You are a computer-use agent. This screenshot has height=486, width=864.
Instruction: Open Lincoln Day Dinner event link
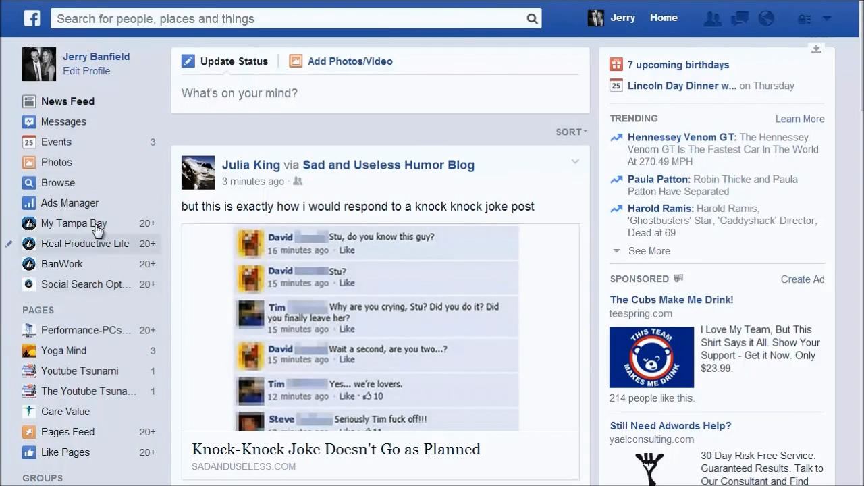coord(682,86)
